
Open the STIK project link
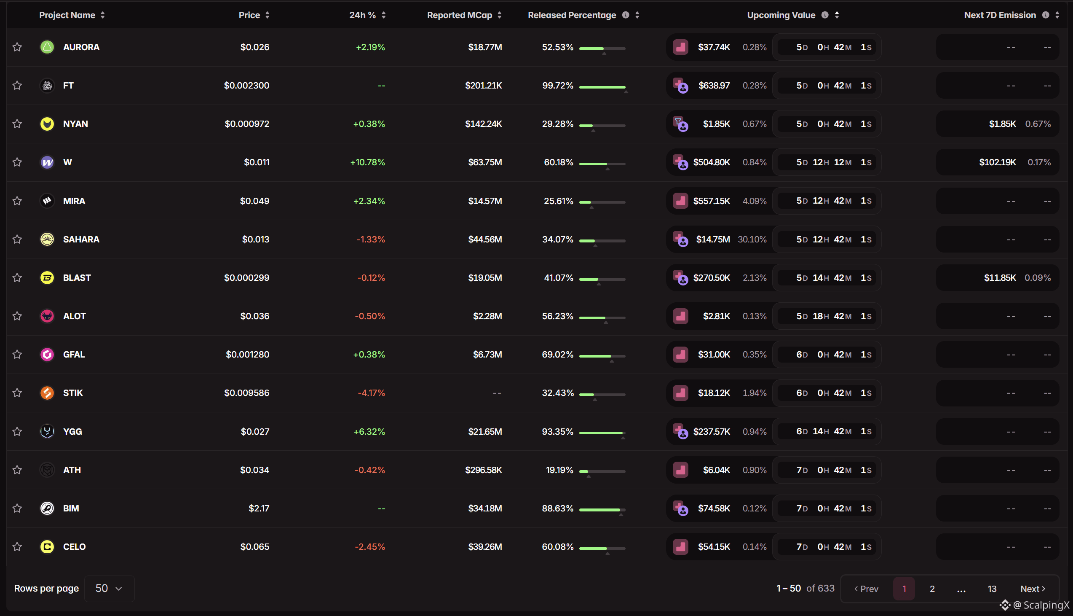73,393
